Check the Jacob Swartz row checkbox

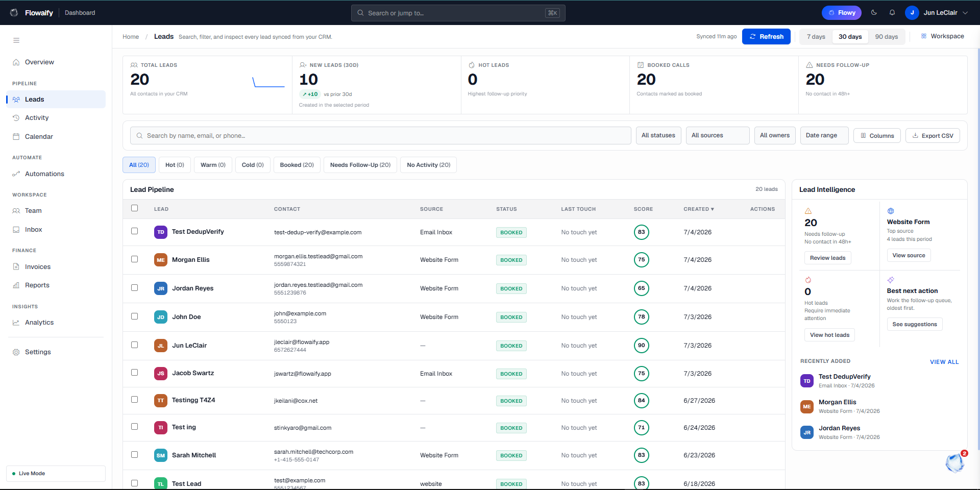[x=135, y=373]
